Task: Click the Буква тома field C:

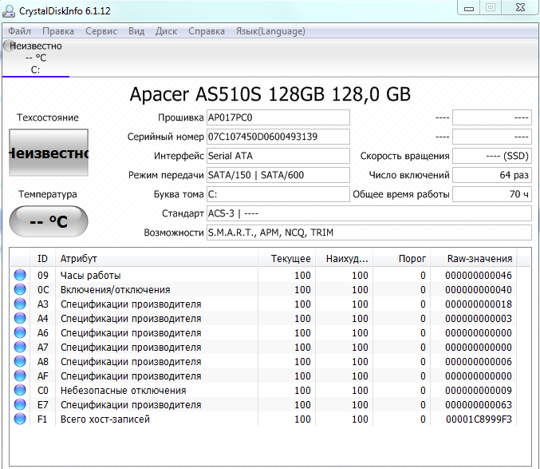Action: point(278,194)
